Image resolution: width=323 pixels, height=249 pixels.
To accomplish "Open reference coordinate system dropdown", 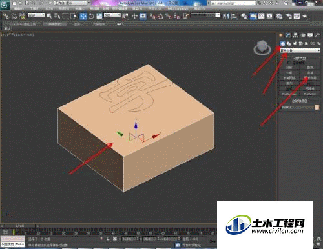I will point(112,15).
